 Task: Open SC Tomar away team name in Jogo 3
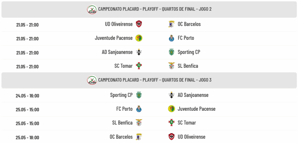pyautogui.click(x=187, y=123)
